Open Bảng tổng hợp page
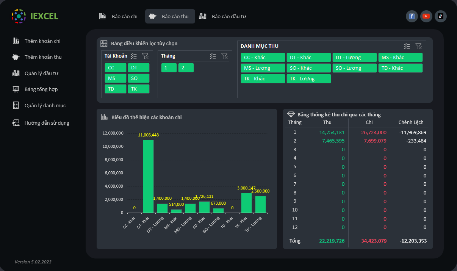 click(x=41, y=89)
